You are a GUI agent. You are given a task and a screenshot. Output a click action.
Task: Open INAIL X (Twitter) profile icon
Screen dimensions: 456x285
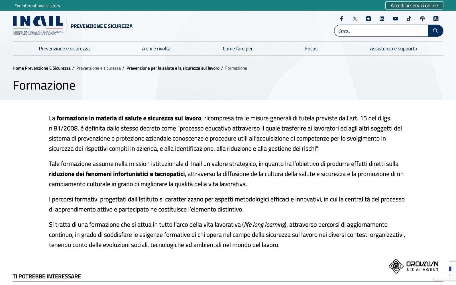click(355, 19)
